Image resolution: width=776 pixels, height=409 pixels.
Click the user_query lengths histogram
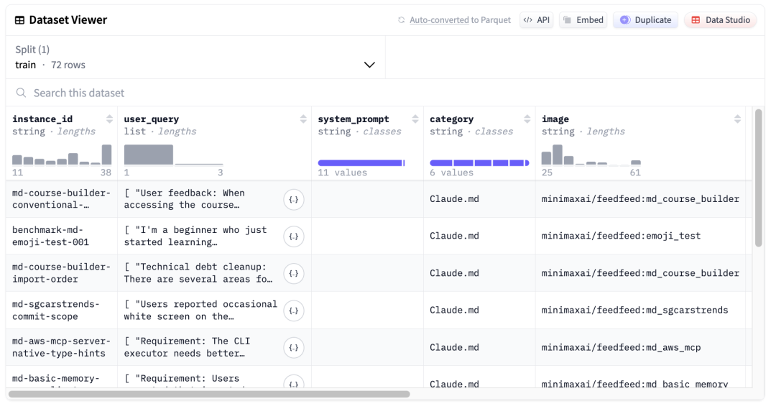pos(173,155)
